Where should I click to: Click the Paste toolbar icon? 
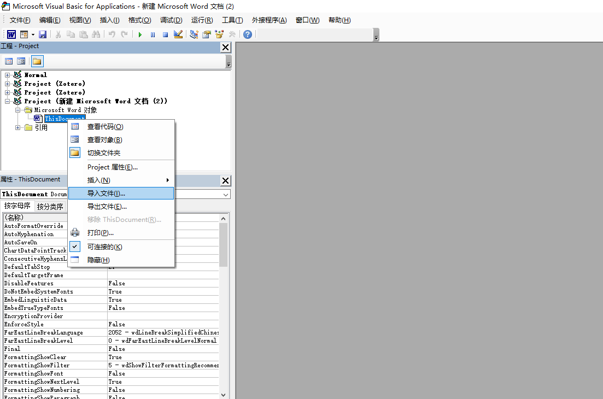click(x=84, y=34)
